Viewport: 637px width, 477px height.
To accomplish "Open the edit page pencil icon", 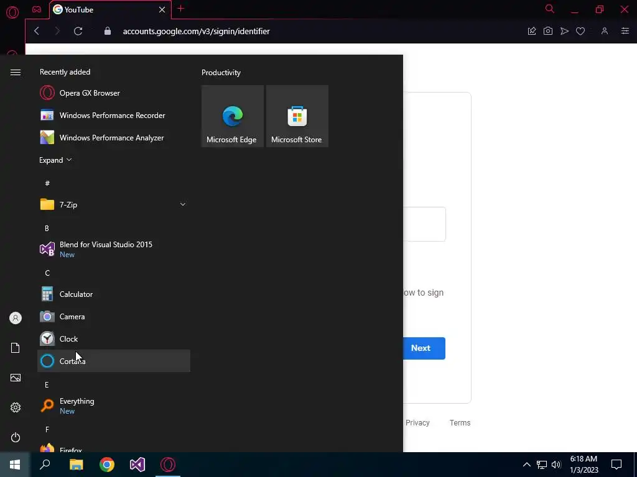I will 532,31.
